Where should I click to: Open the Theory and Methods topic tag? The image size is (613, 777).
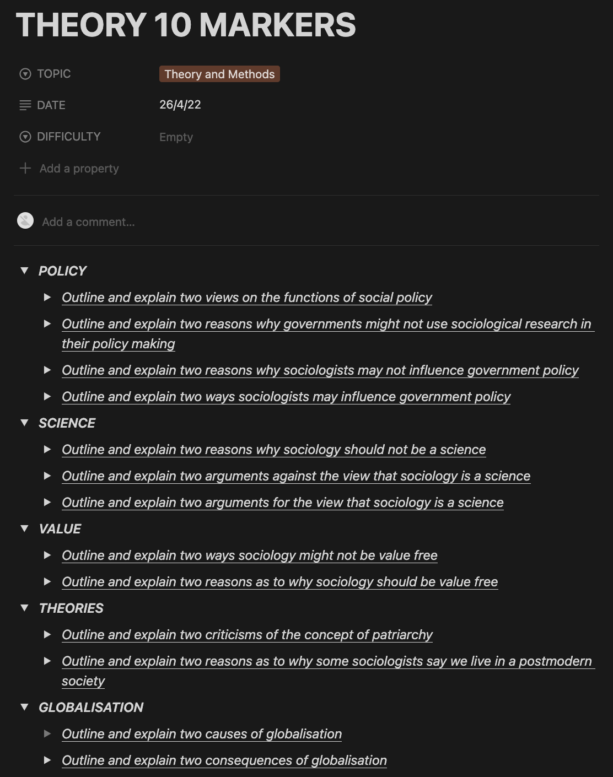coord(219,74)
